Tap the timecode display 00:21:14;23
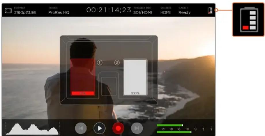Screen dimensions: 265x136 click(109, 10)
